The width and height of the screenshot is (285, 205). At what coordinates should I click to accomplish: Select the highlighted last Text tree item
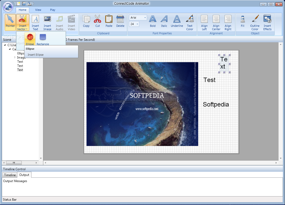tap(20, 70)
